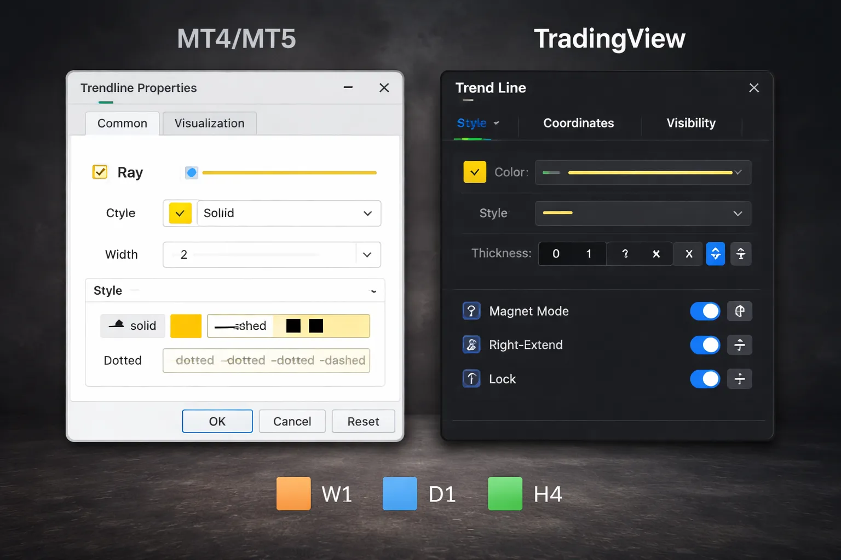Click the orange W1 color swatch

(x=293, y=493)
